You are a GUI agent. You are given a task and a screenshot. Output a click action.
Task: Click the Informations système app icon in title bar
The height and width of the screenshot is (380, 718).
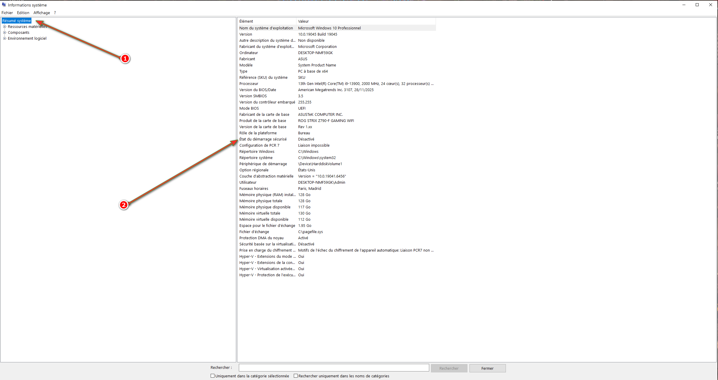4,5
